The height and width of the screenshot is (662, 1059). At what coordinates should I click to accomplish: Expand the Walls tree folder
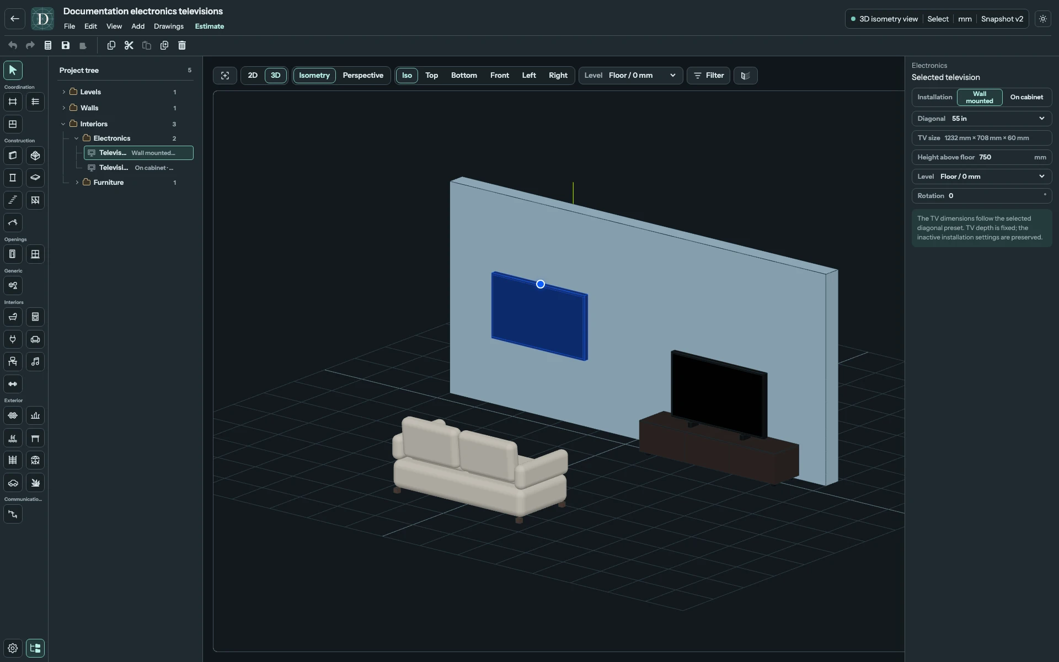64,108
